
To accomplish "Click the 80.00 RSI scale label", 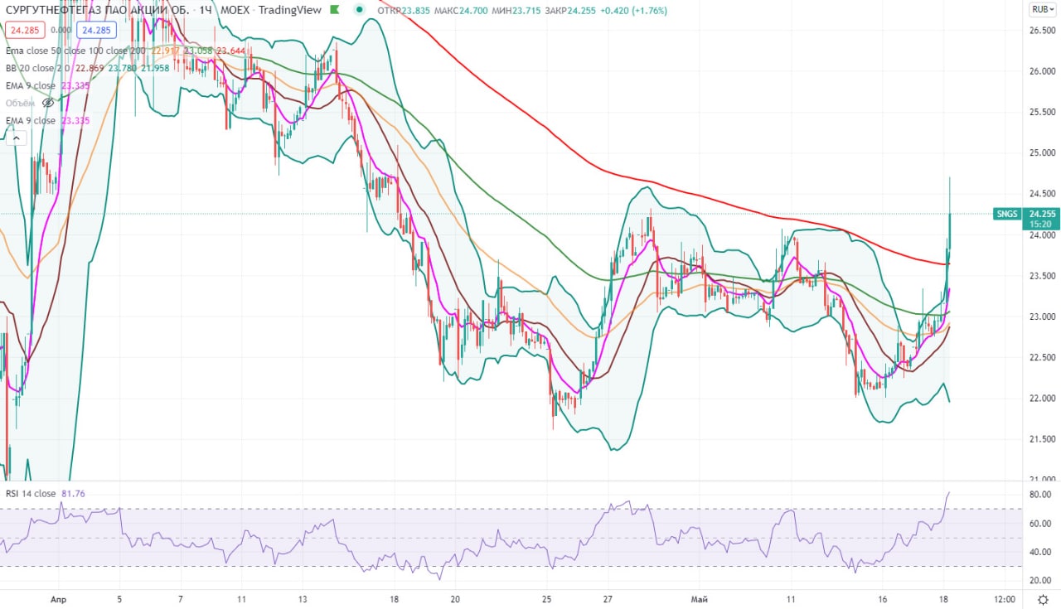I will (x=1041, y=495).
